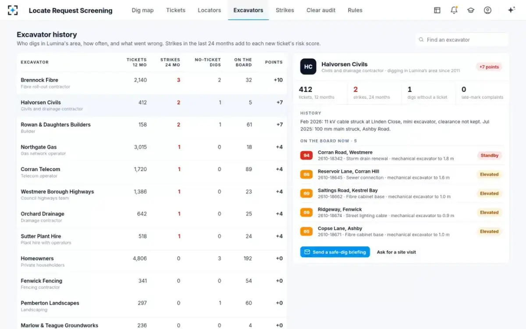Screen dimensions: 526x329
Task: Select the Pemberton Landscapes row
Action: (152, 306)
